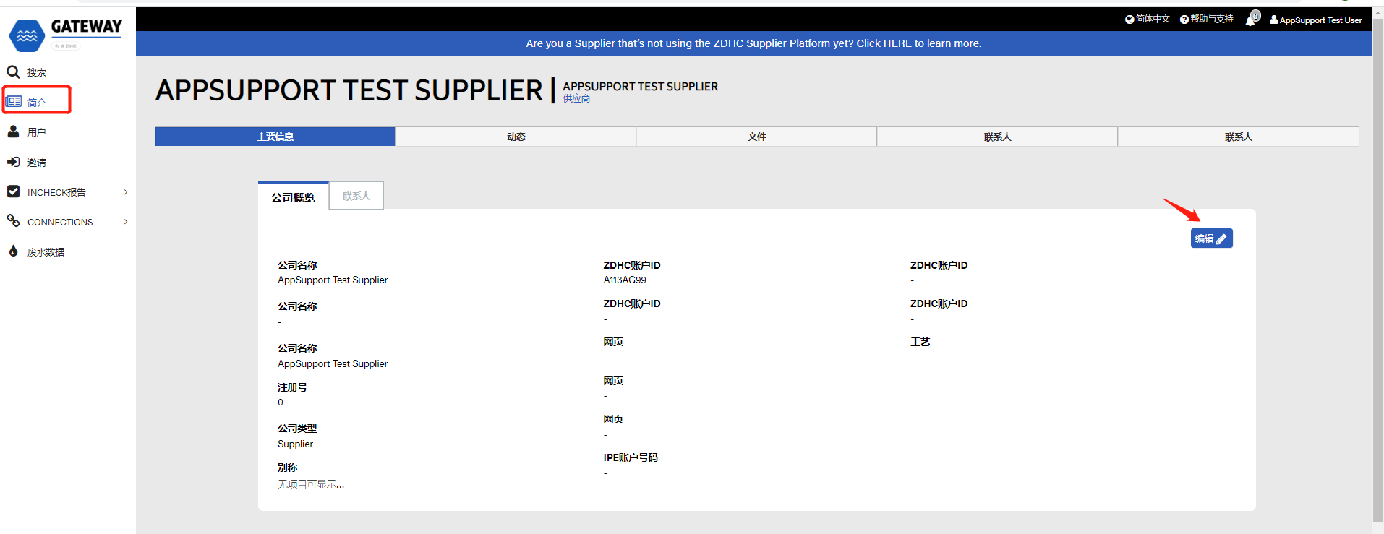Click the CONNECTIONS link icon

pos(13,221)
